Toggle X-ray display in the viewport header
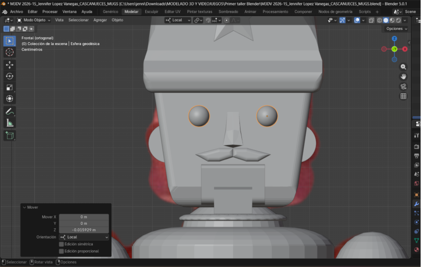The image size is (421, 267). coord(371,20)
